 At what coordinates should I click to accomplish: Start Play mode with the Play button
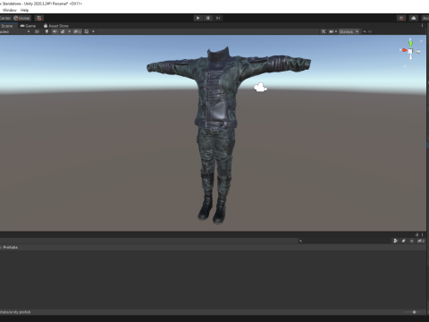click(198, 18)
